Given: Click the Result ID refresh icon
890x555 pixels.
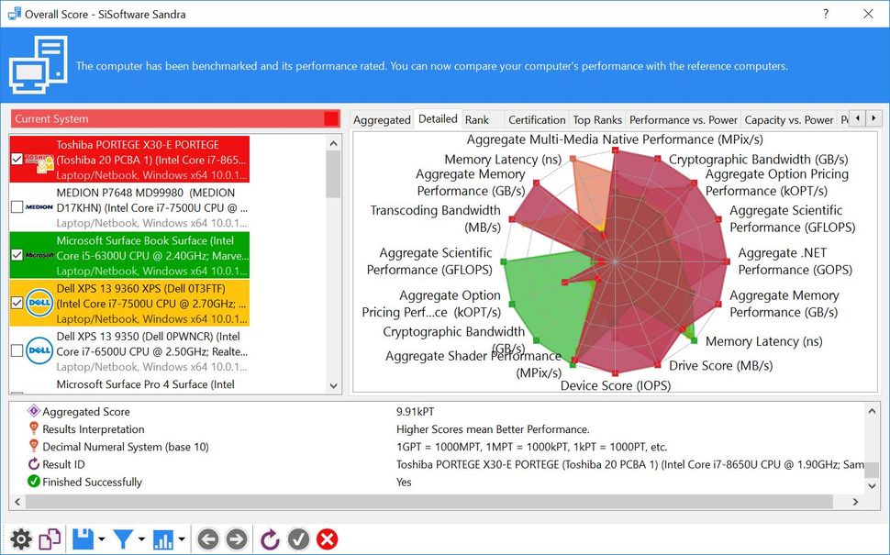Looking at the screenshot, I should pyautogui.click(x=33, y=463).
